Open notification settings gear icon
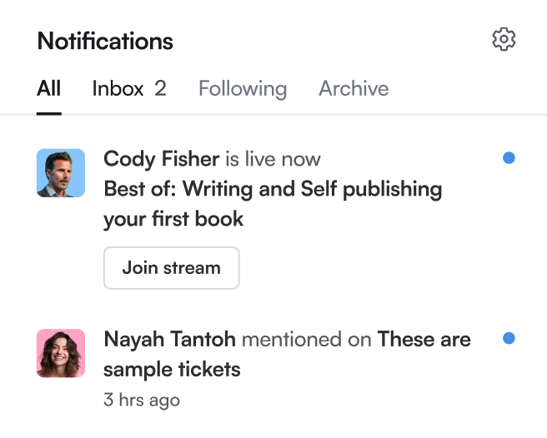Screen dimensions: 547x438 [x=504, y=39]
